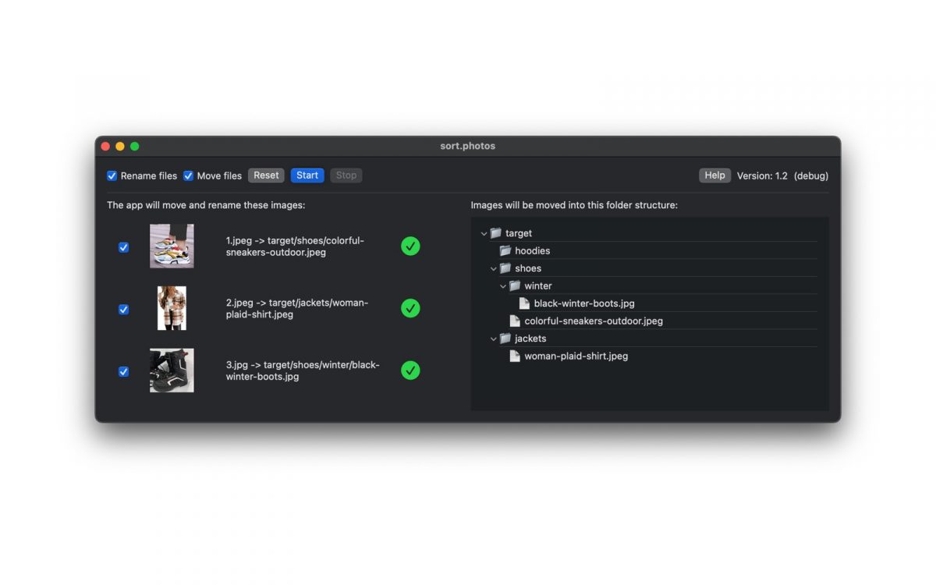Click the Reset button
This screenshot has width=936, height=585.
(266, 175)
